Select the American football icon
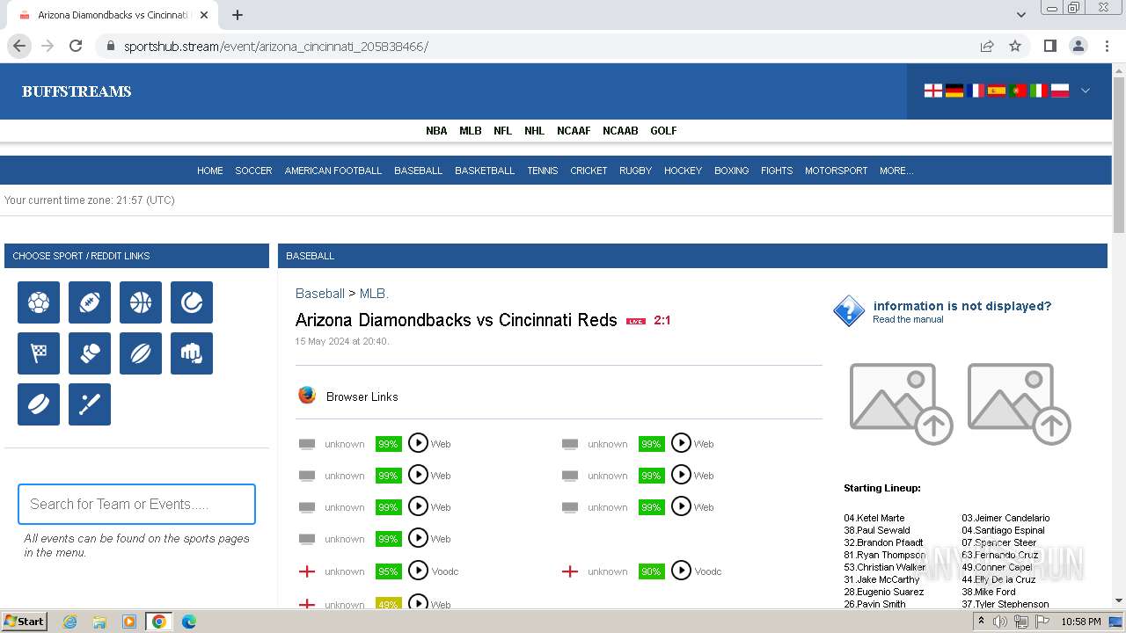 click(90, 302)
